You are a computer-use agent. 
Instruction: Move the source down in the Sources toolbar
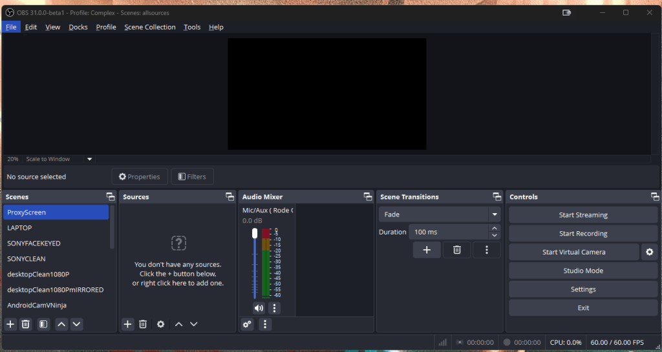(x=194, y=324)
